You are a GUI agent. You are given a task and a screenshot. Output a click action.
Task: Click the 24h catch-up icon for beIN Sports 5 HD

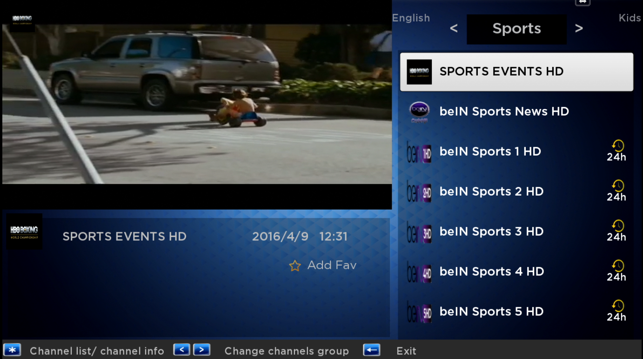(x=616, y=312)
